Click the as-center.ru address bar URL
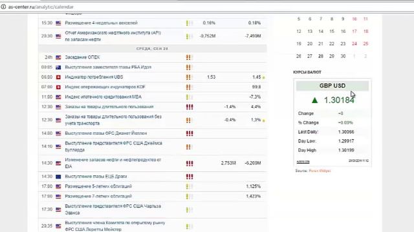 pos(41,7)
